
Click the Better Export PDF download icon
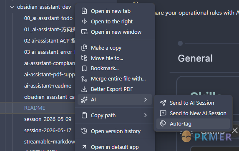tap(84, 89)
